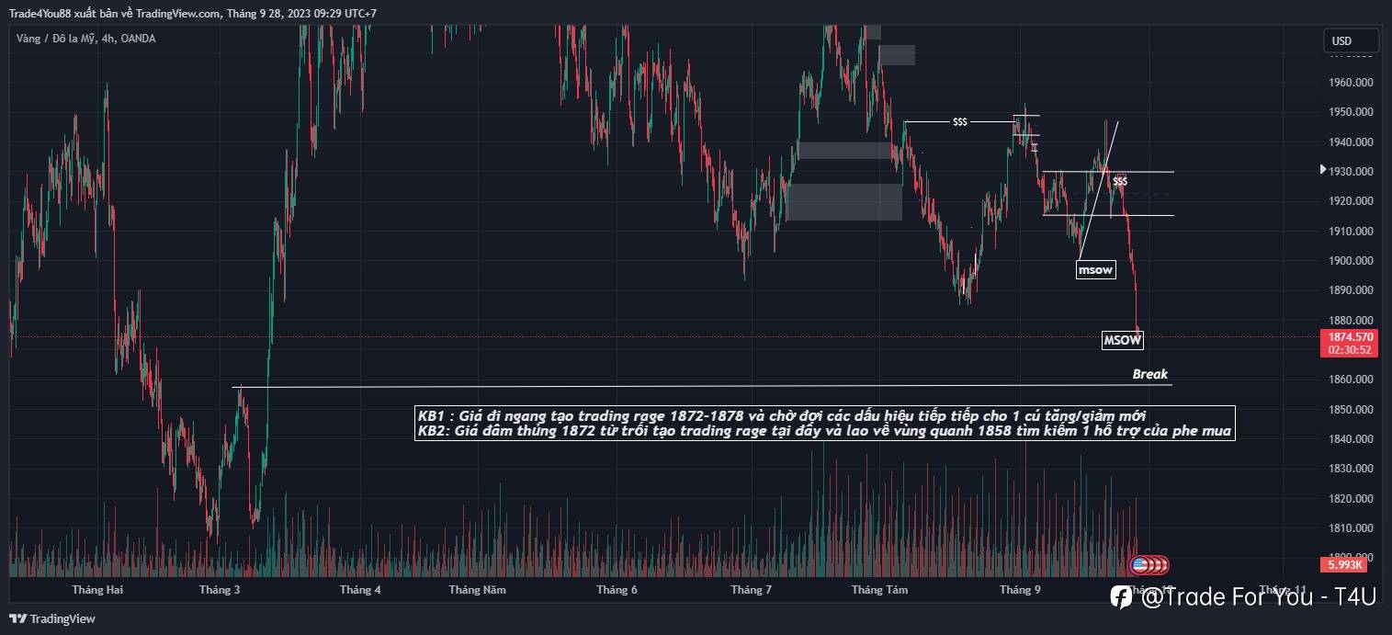Click the 1900.000 price axis label
Image resolution: width=1392 pixels, height=635 pixels.
tap(1350, 261)
